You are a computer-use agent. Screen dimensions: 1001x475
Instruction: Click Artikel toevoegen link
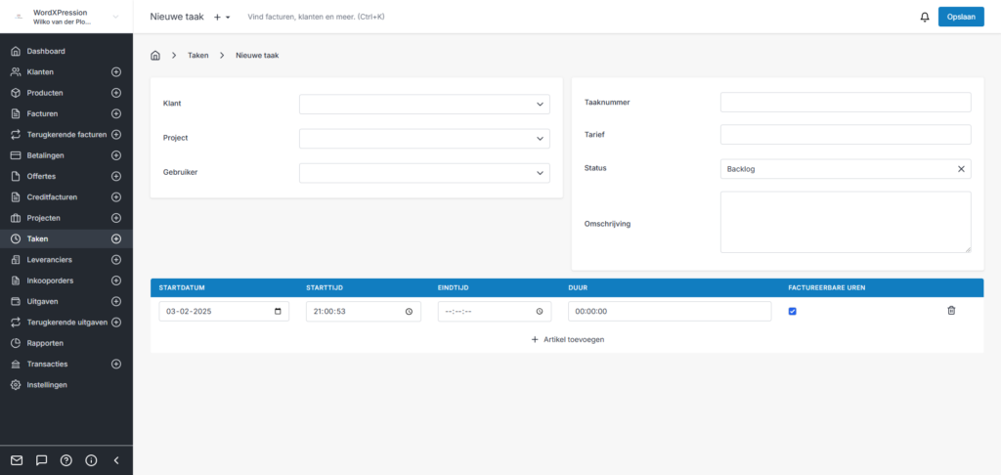point(568,340)
